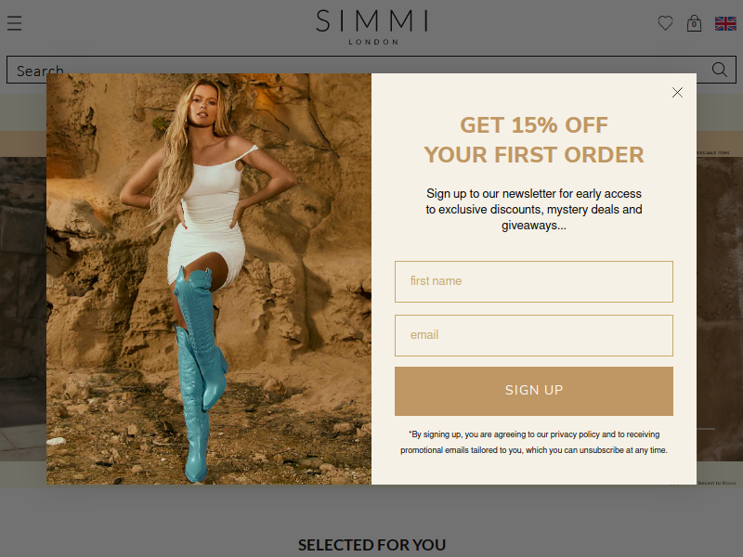Submit with the SIGN UP button
743x557 pixels.
coord(533,391)
